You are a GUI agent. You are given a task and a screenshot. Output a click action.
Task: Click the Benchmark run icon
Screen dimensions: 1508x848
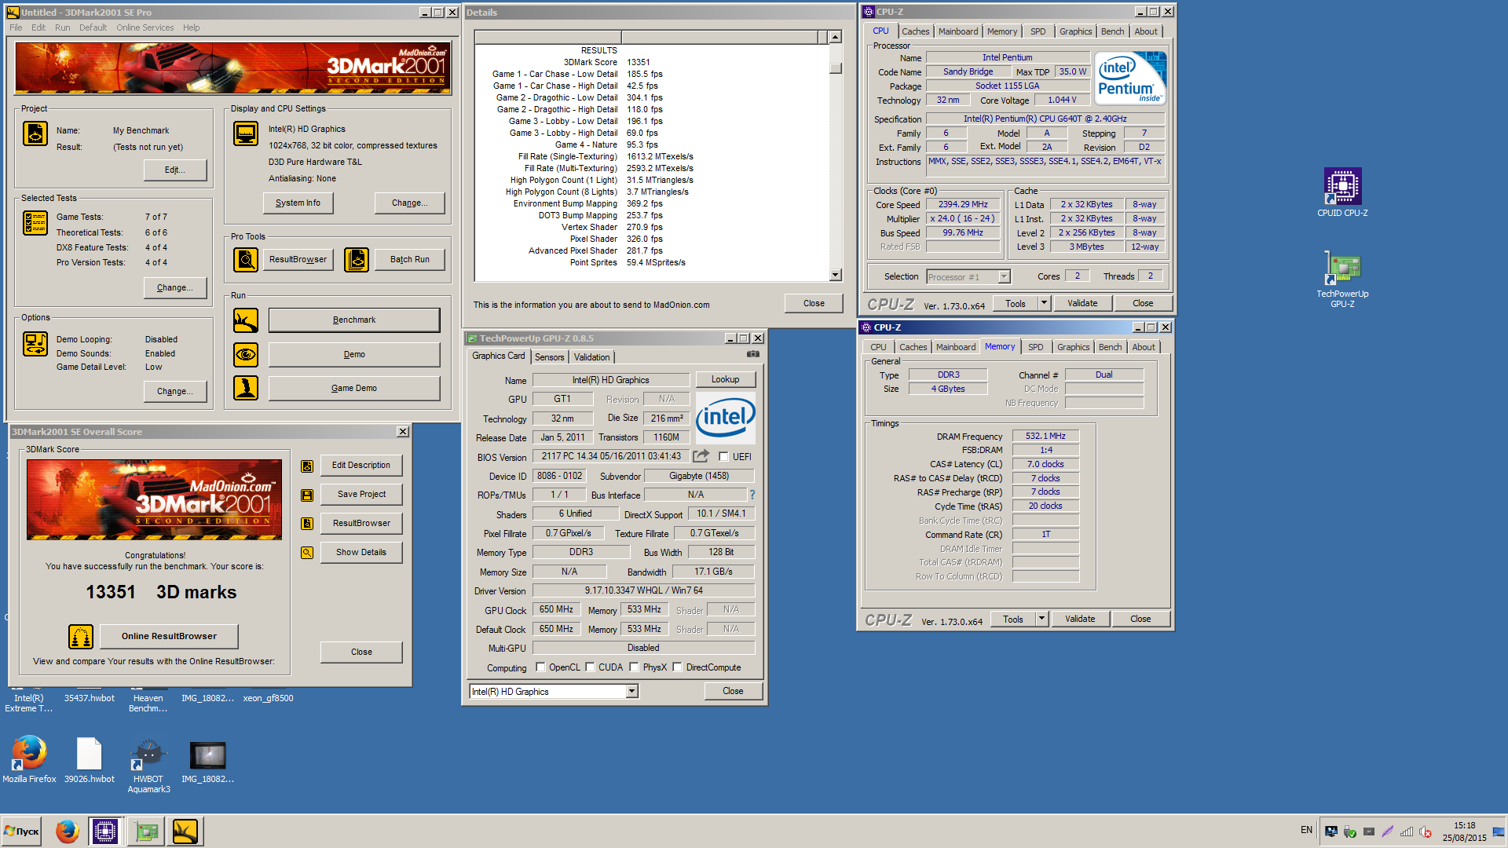(x=246, y=320)
